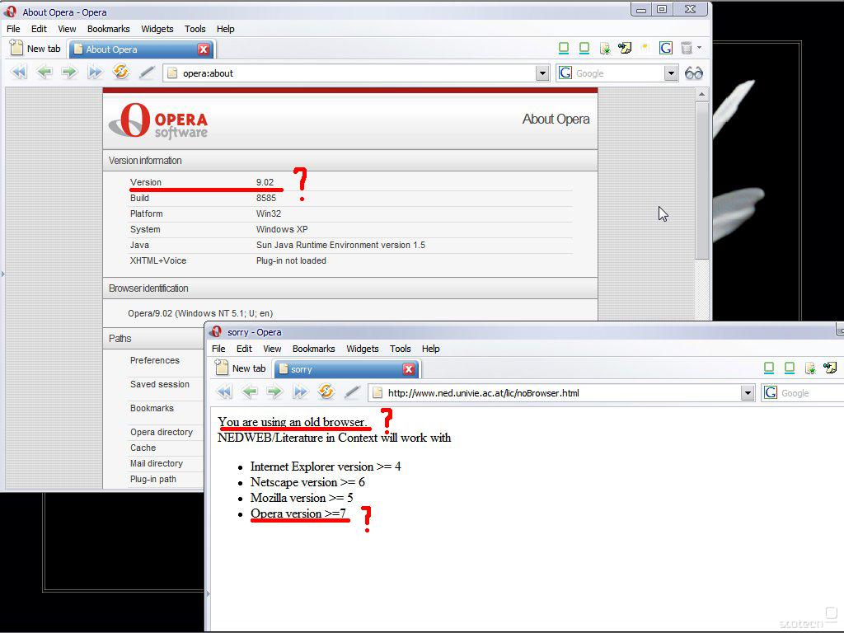
Task: Click the 'Windows XP' system value
Action: [282, 229]
